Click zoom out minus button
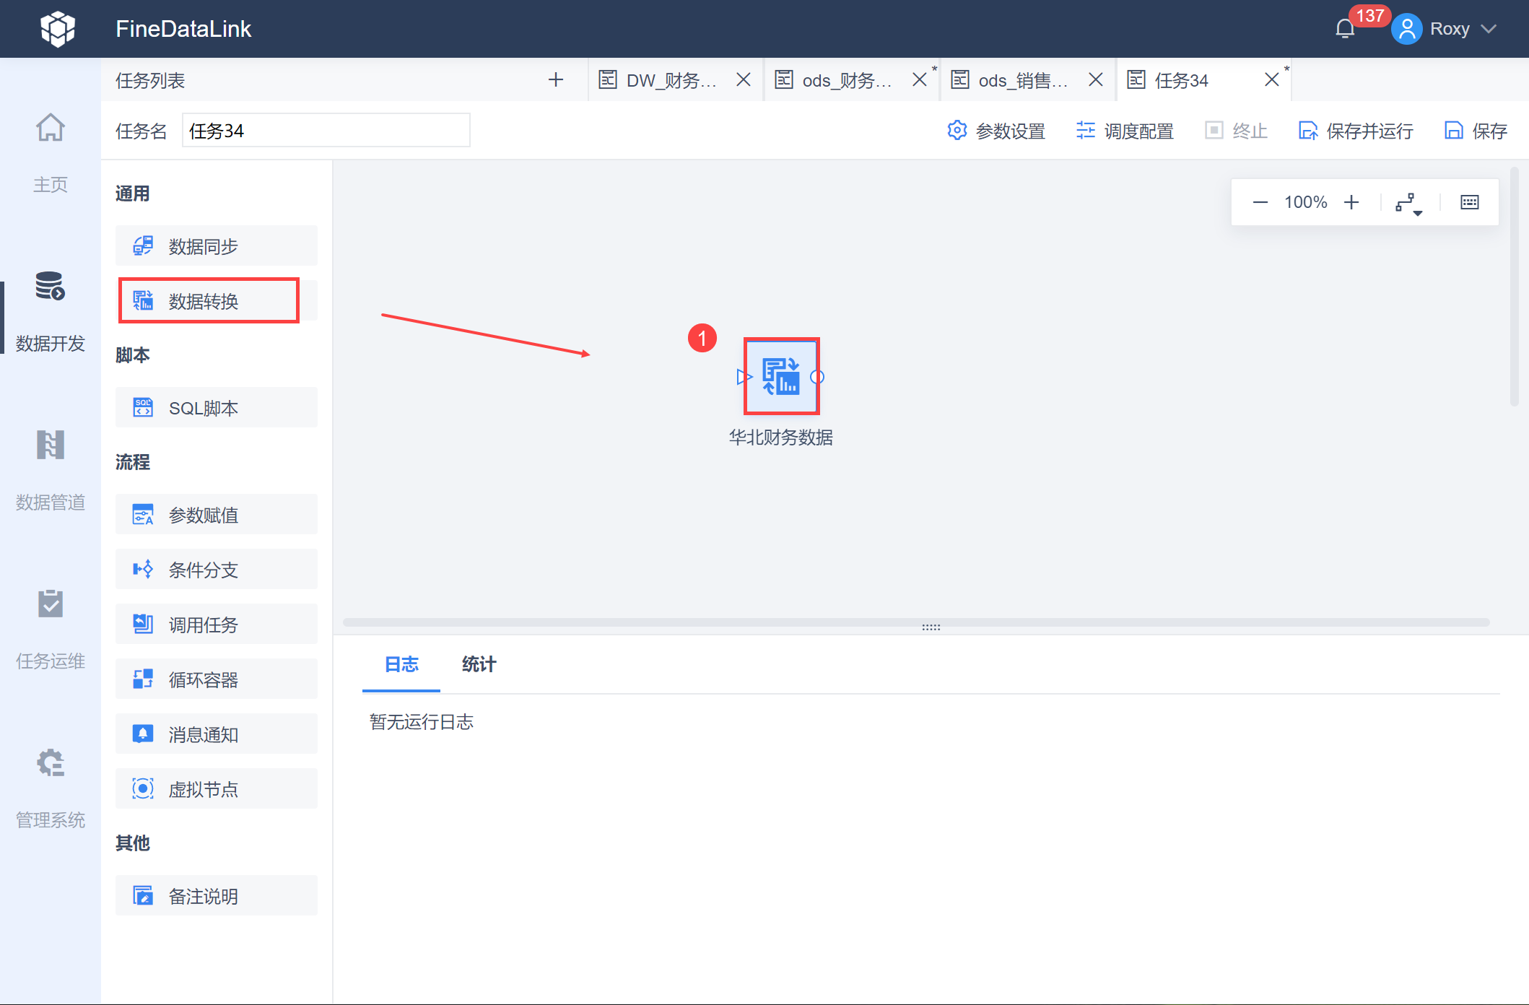Image resolution: width=1529 pixels, height=1005 pixels. 1260,202
